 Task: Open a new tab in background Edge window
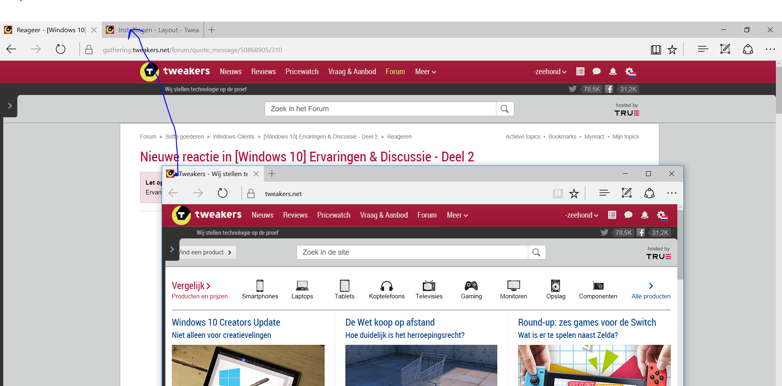click(x=212, y=30)
